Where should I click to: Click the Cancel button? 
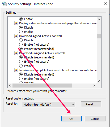click(95, 119)
